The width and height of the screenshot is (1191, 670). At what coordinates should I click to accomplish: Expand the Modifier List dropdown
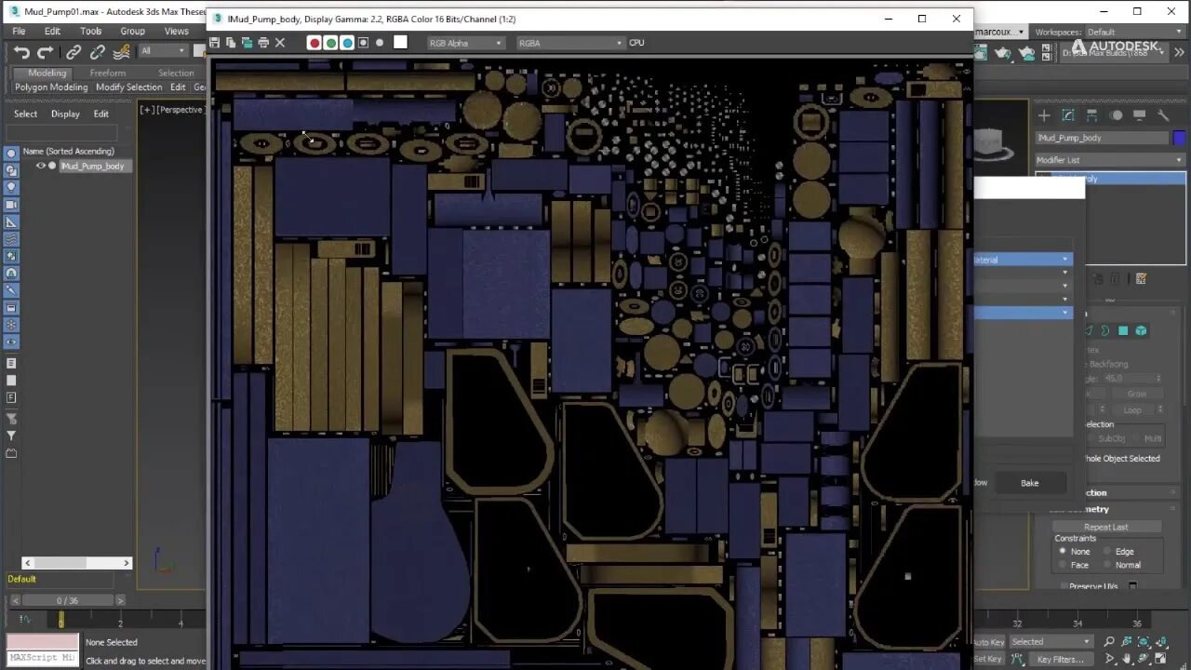click(1110, 160)
